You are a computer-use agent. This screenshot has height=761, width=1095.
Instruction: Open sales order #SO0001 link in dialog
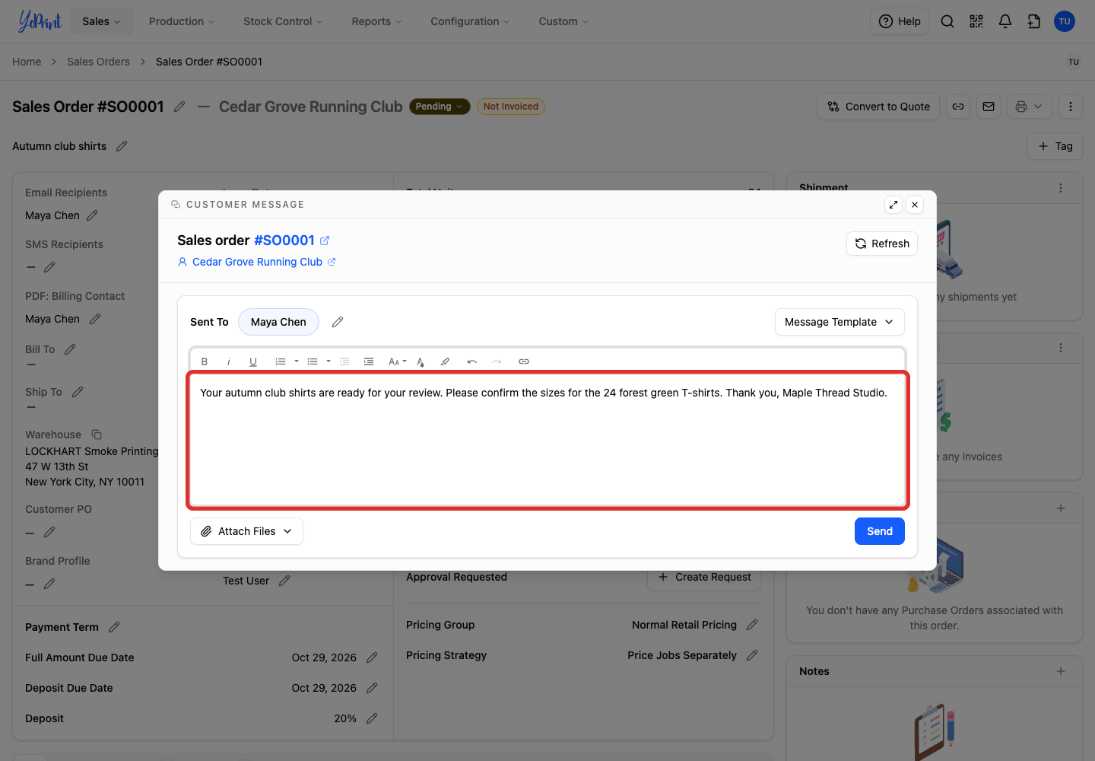coord(291,240)
